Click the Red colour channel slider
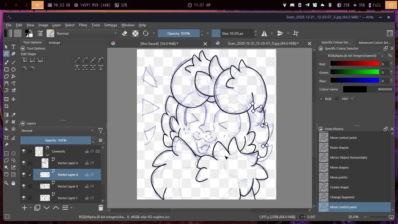The width and height of the screenshot is (398, 224). point(355,64)
